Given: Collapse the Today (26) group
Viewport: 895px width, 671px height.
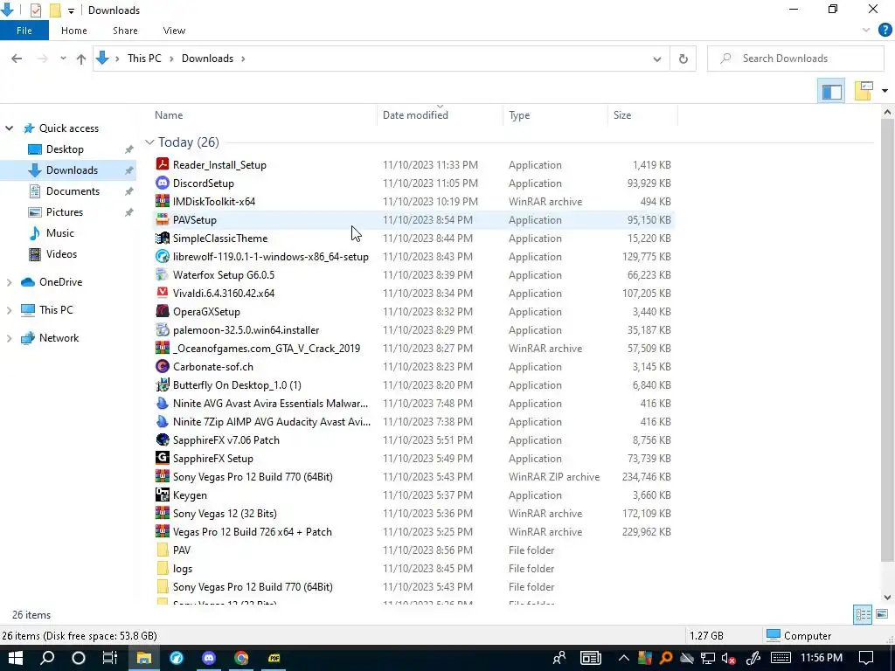Looking at the screenshot, I should (149, 142).
